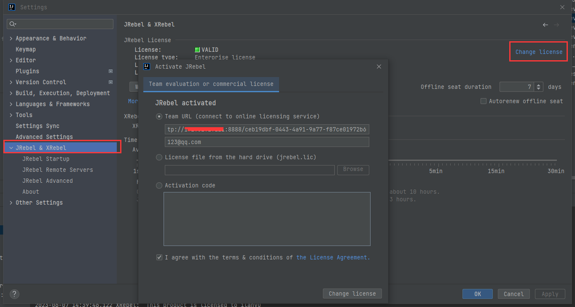Click the search magnifier icon in Settings

pyautogui.click(x=13, y=24)
